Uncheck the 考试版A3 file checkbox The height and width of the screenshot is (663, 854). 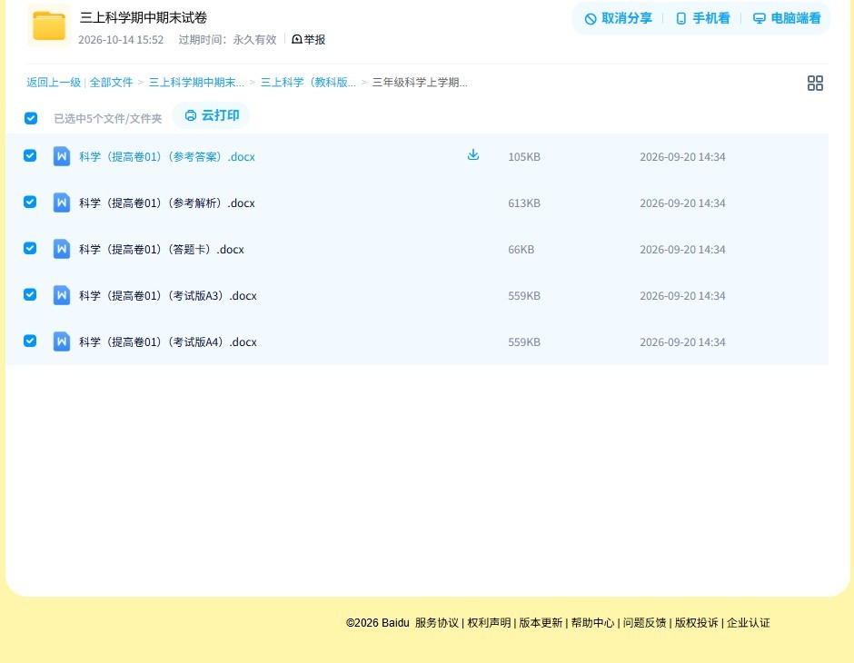coord(30,294)
